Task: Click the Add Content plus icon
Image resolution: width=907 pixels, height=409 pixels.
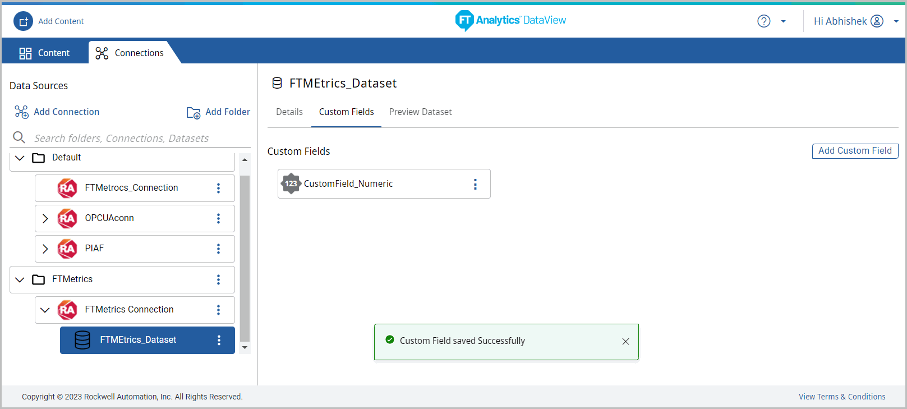Action: tap(24, 21)
